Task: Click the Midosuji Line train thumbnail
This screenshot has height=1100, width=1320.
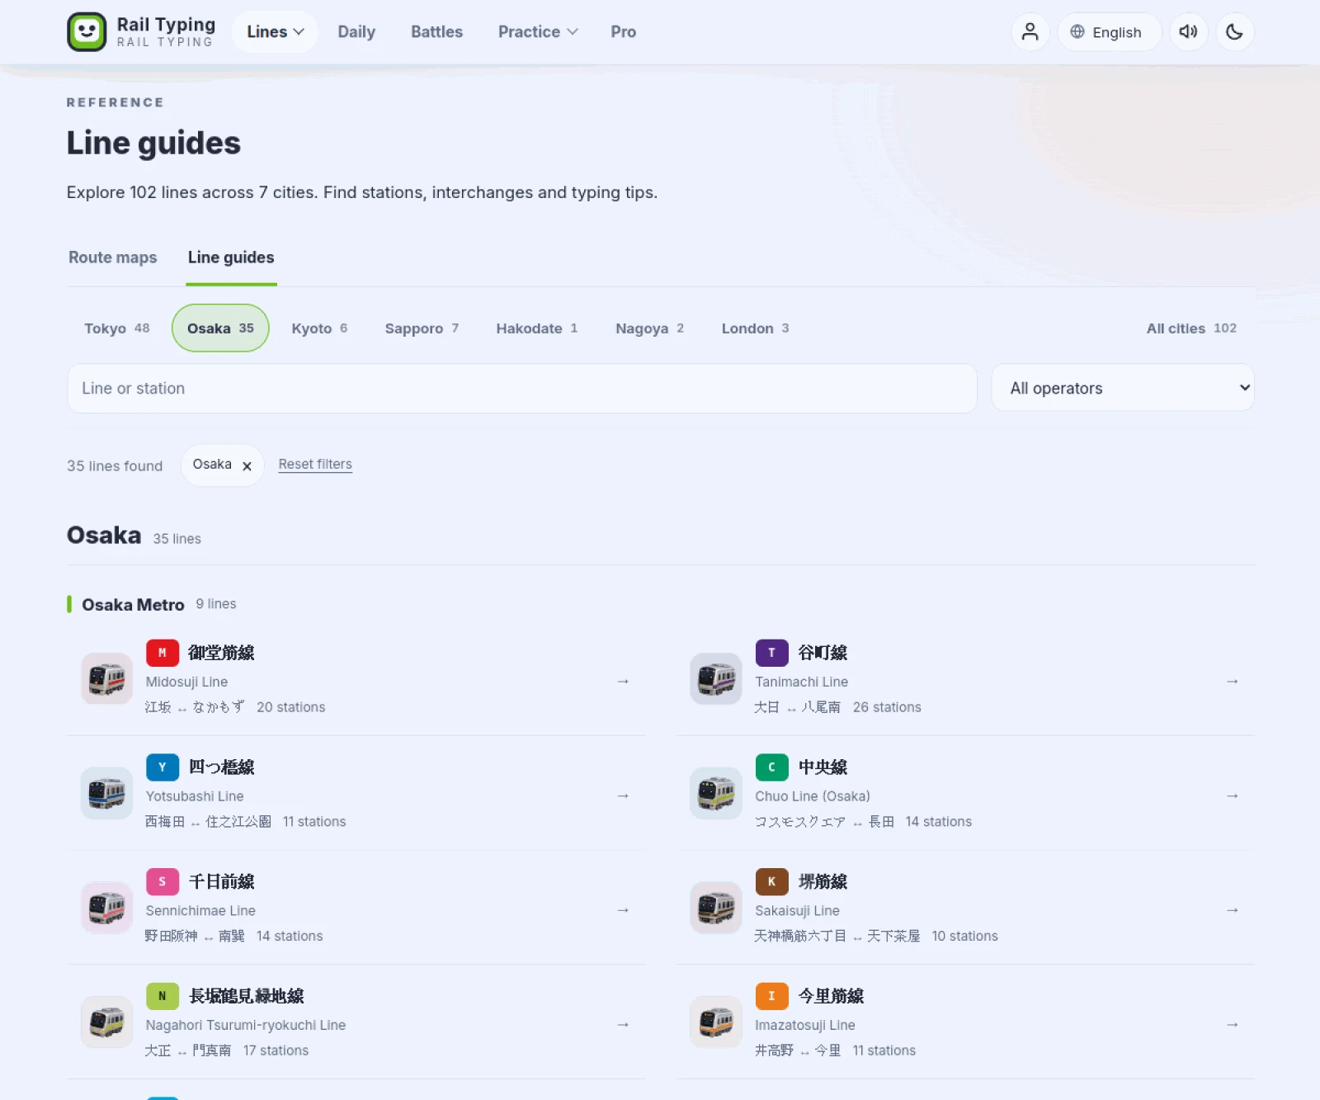Action: tap(106, 679)
